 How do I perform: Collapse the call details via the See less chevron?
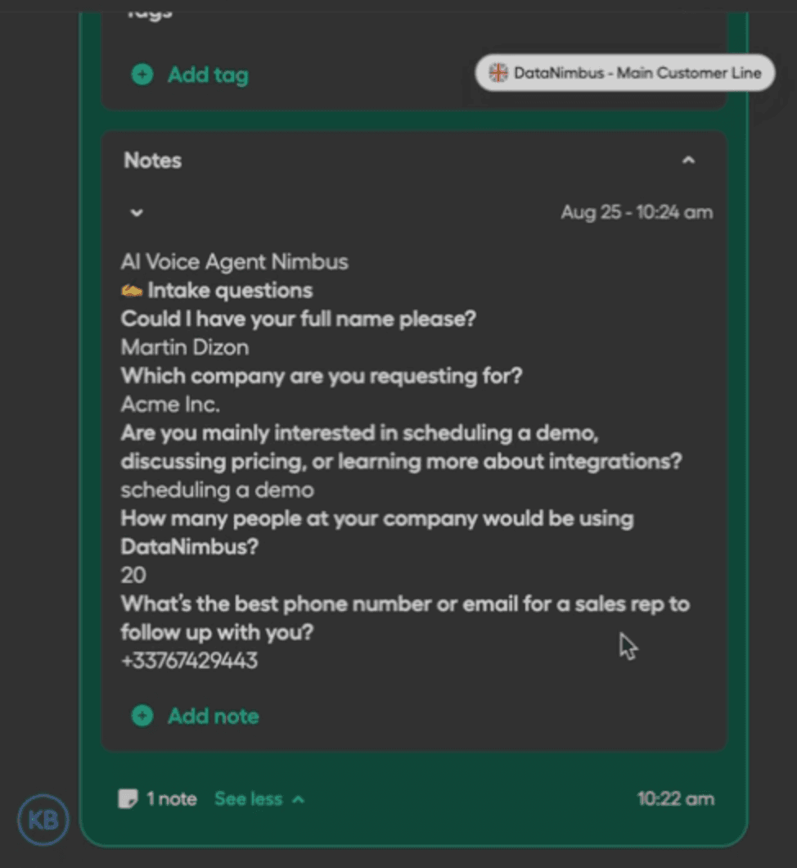pyautogui.click(x=298, y=798)
